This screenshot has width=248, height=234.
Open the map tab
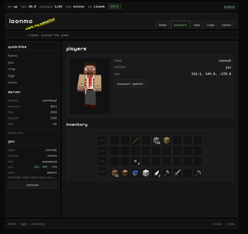coord(197,25)
